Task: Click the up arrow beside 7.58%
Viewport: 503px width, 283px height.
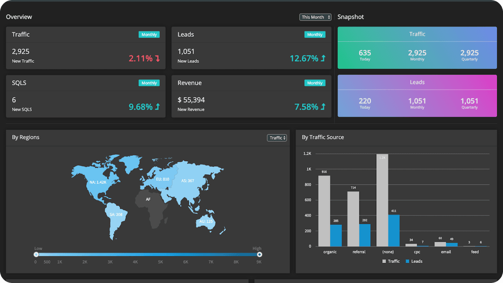Action: pos(323,106)
